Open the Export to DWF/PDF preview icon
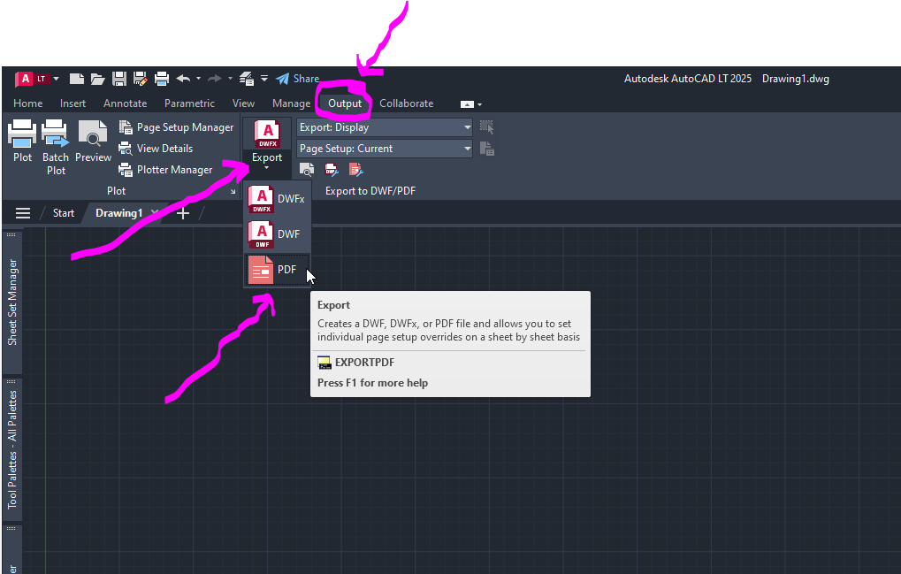 [307, 170]
